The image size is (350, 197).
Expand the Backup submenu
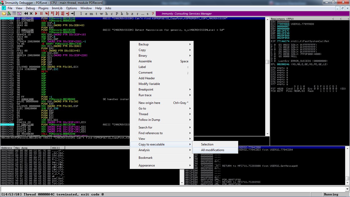click(x=162, y=44)
